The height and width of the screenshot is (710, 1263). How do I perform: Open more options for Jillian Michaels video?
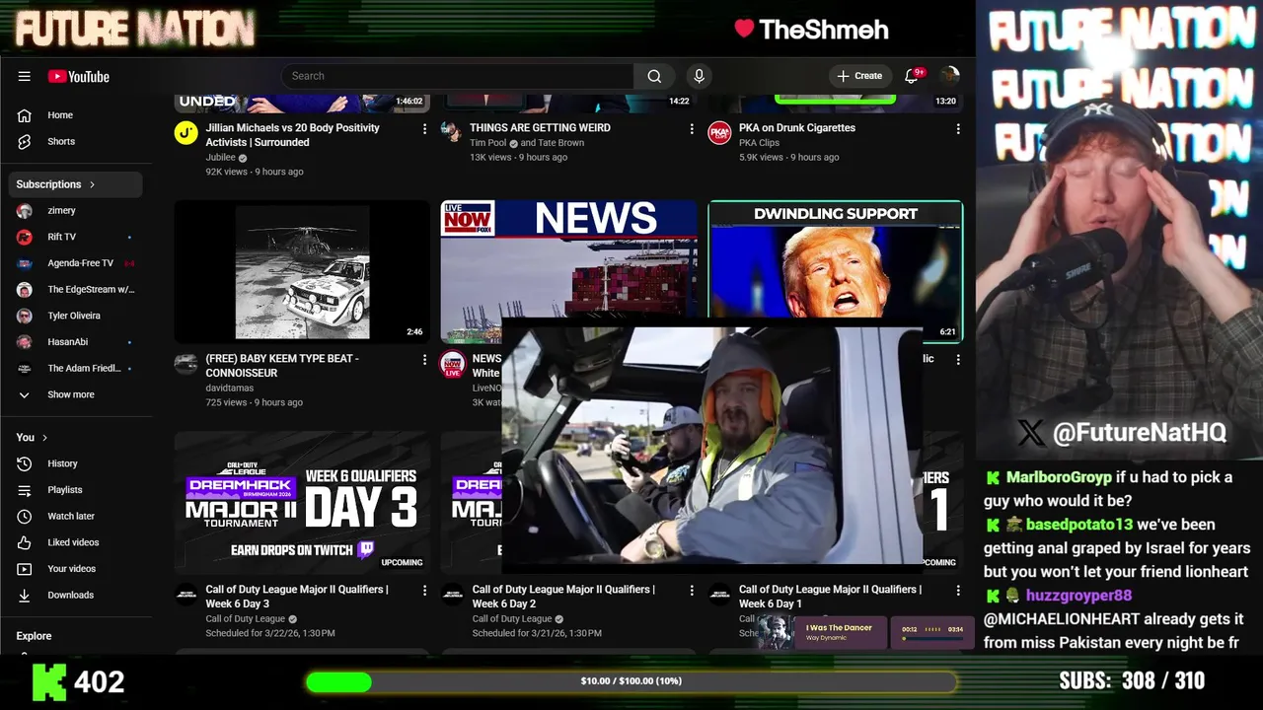point(425,129)
